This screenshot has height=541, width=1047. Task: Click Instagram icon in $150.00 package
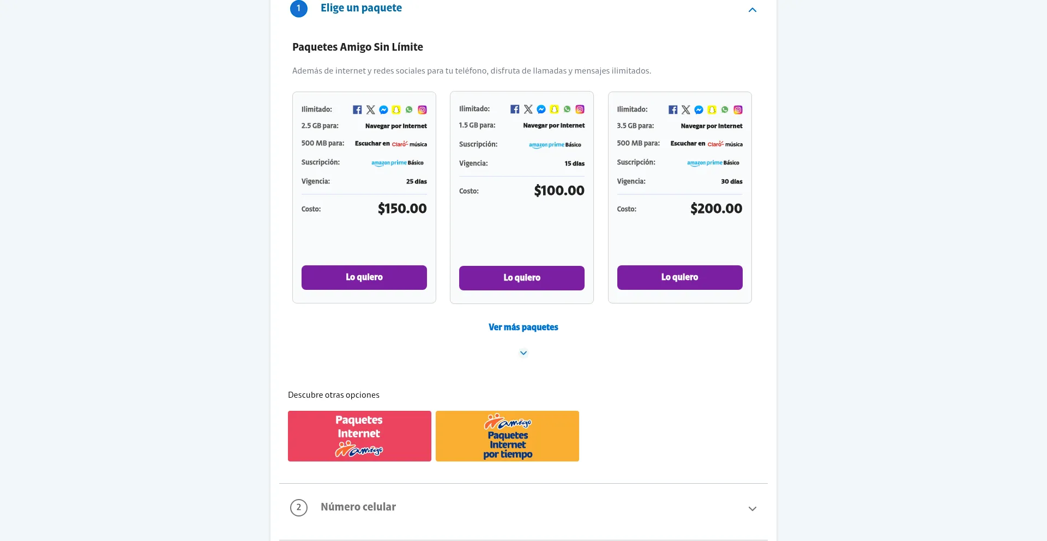[x=422, y=110]
